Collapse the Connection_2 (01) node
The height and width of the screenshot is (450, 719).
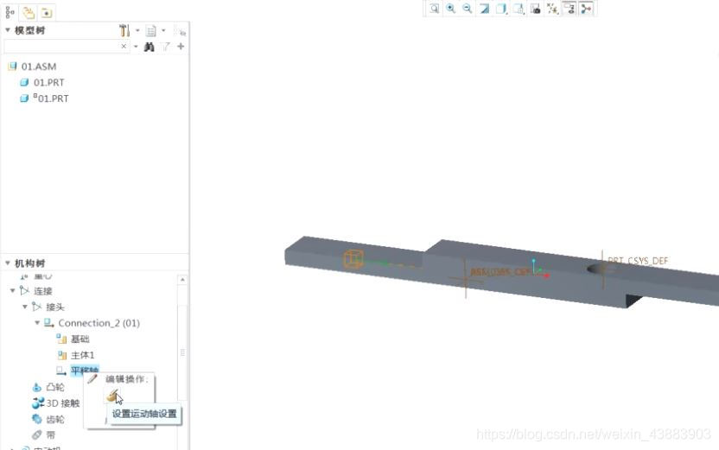(37, 323)
